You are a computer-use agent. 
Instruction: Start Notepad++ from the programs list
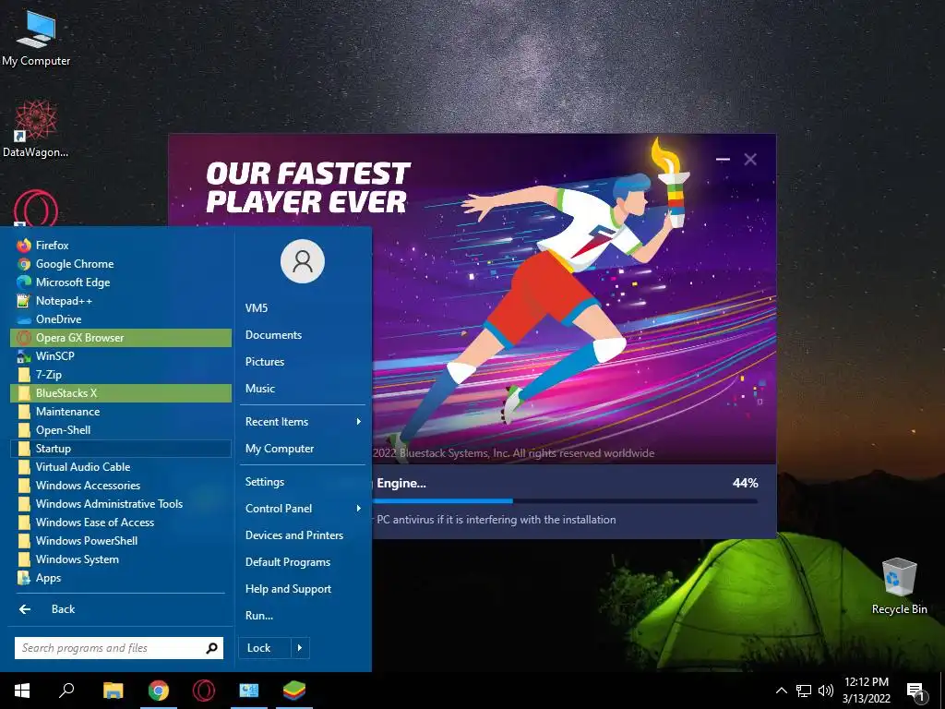coord(121,301)
